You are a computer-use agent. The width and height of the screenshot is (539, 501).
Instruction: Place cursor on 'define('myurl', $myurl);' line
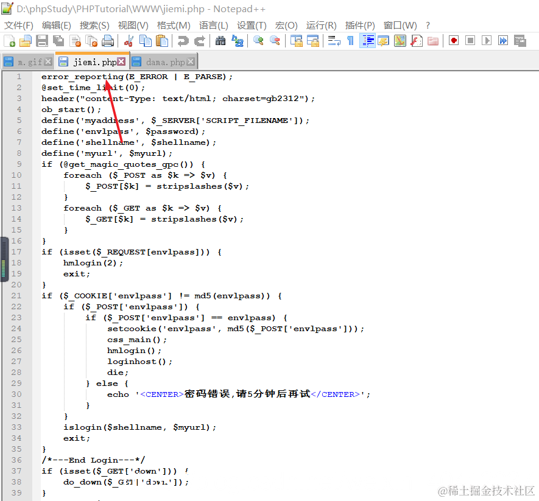[107, 153]
